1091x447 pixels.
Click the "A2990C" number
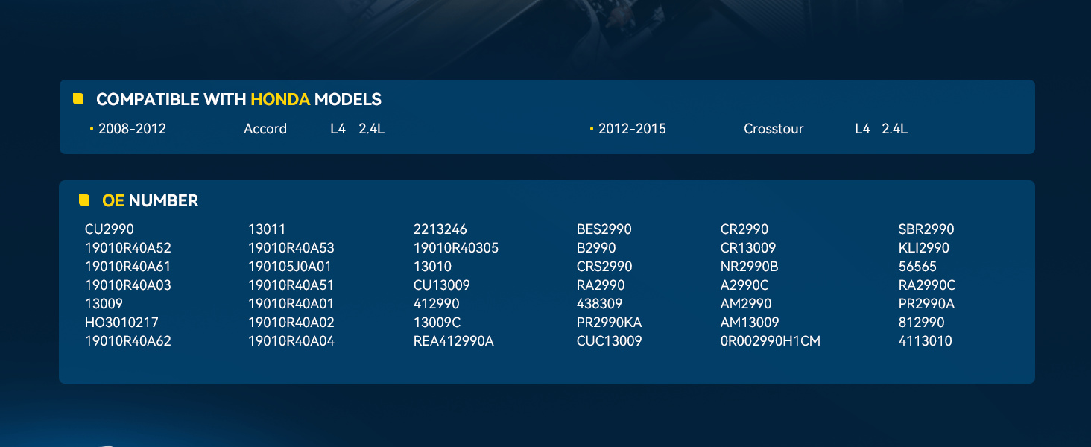pos(744,285)
